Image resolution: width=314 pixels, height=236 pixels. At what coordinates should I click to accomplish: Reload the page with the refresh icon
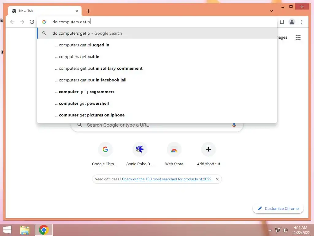(32, 22)
